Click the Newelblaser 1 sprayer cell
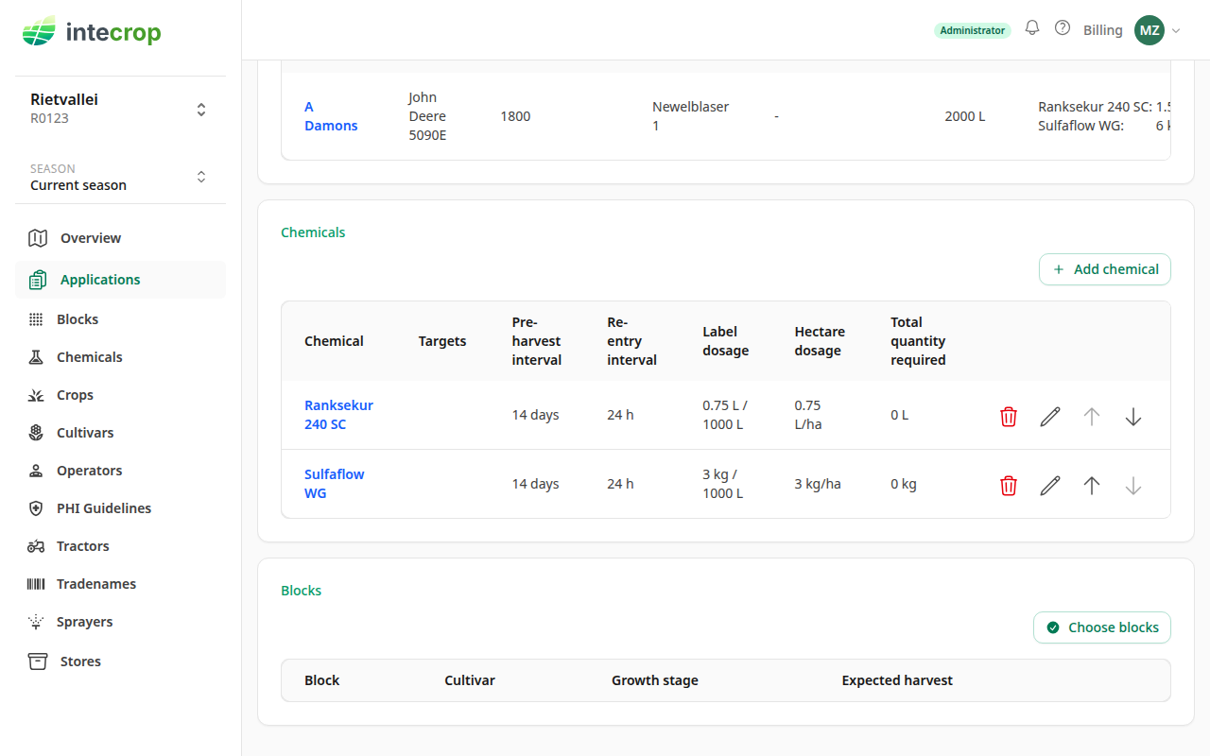Screen dimensions: 1210x756 (x=691, y=116)
